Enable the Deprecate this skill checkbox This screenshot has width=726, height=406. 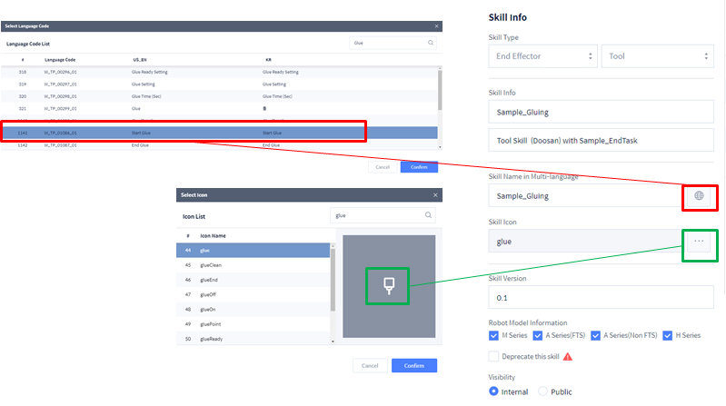point(494,357)
